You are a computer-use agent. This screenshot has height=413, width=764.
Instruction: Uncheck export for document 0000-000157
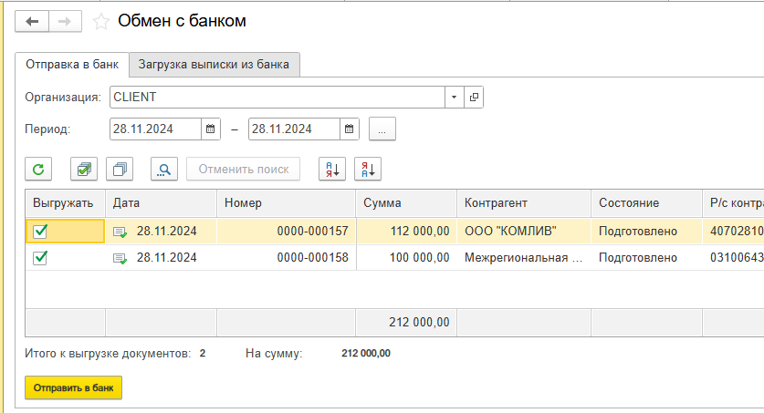40,232
